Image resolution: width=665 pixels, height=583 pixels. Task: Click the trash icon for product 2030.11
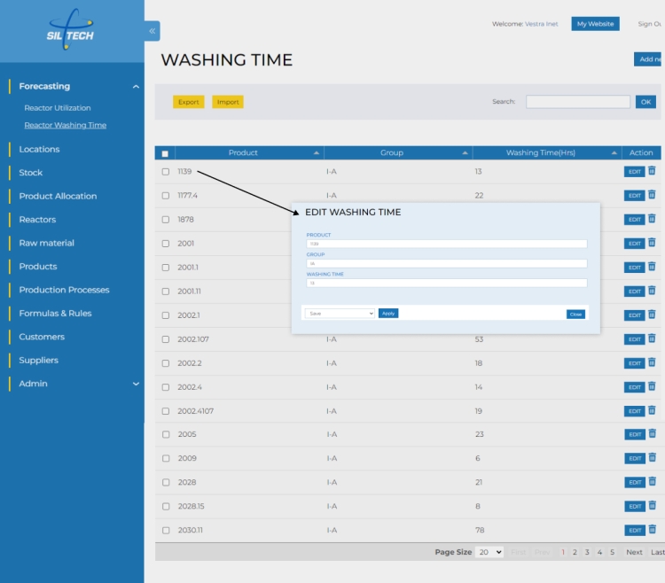652,530
